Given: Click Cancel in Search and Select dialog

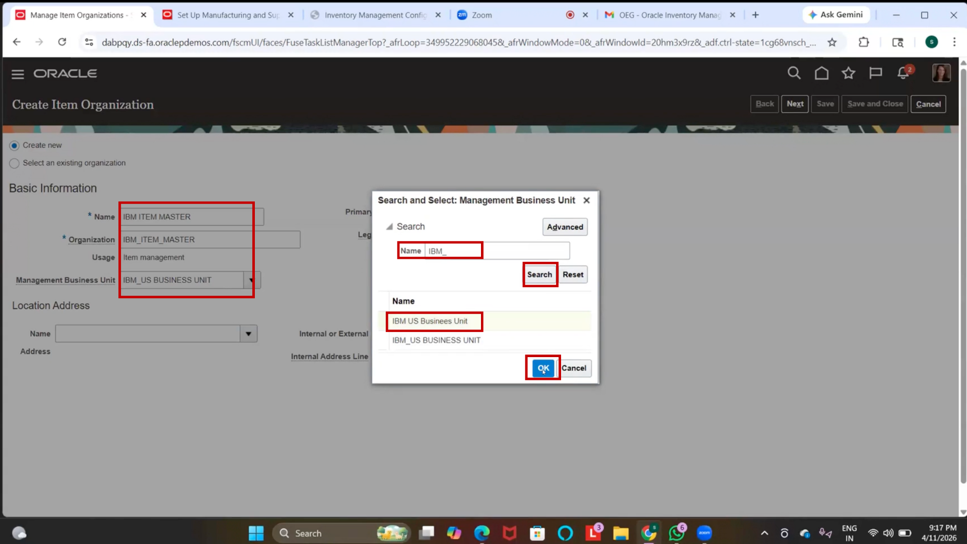Looking at the screenshot, I should point(574,368).
